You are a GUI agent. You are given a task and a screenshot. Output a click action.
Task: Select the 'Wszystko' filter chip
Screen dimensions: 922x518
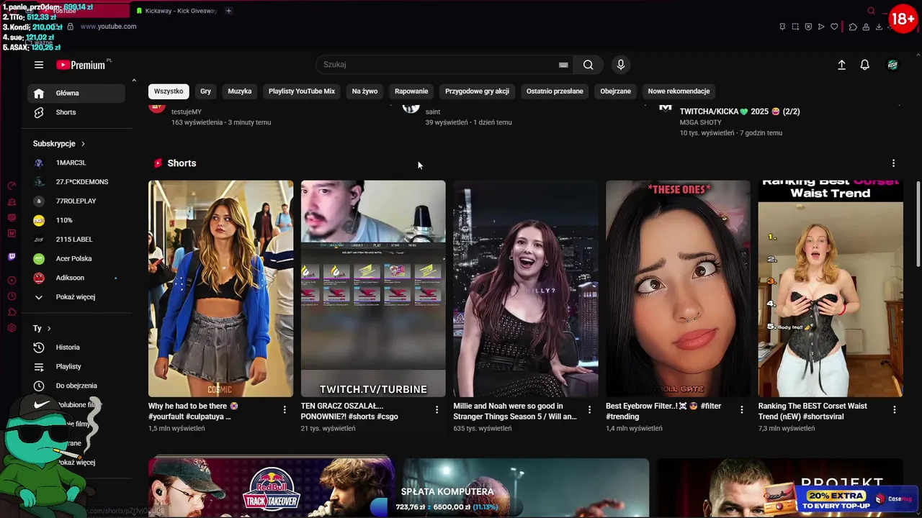(x=169, y=91)
